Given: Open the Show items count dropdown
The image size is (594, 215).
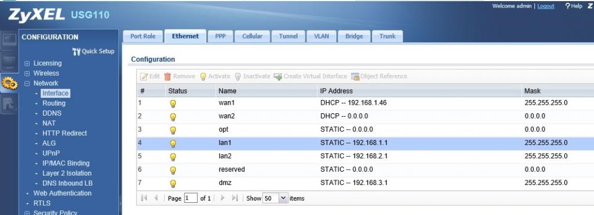Looking at the screenshot, I should click(283, 198).
